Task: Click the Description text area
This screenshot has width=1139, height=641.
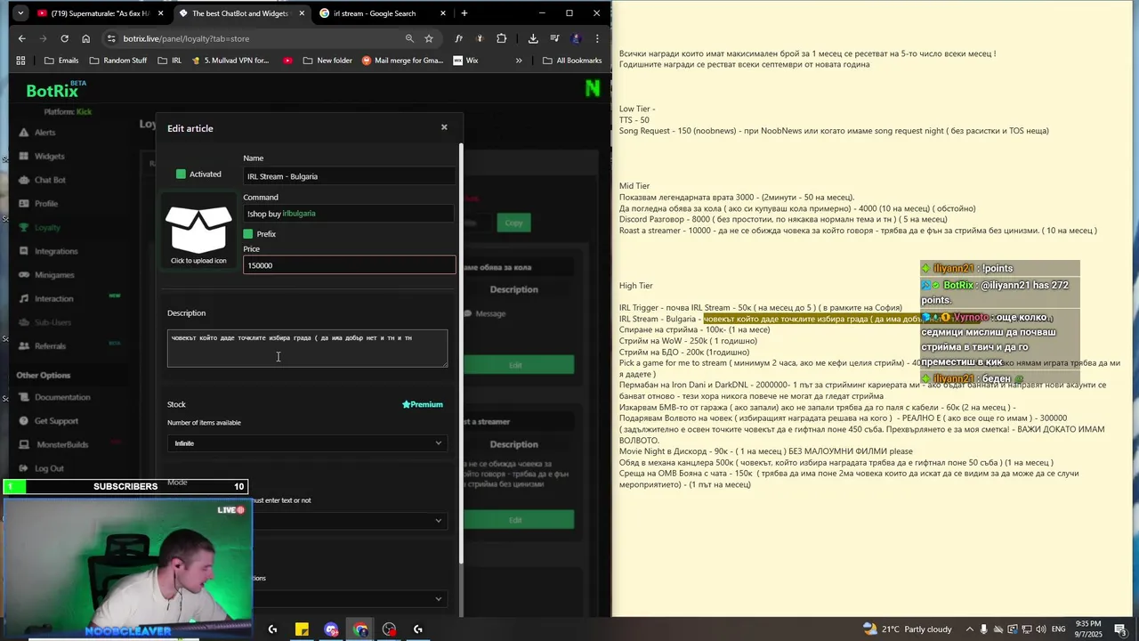Action: tap(307, 347)
